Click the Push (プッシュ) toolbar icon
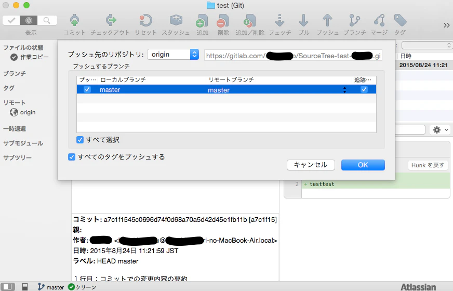The image size is (453, 291). coord(327,21)
